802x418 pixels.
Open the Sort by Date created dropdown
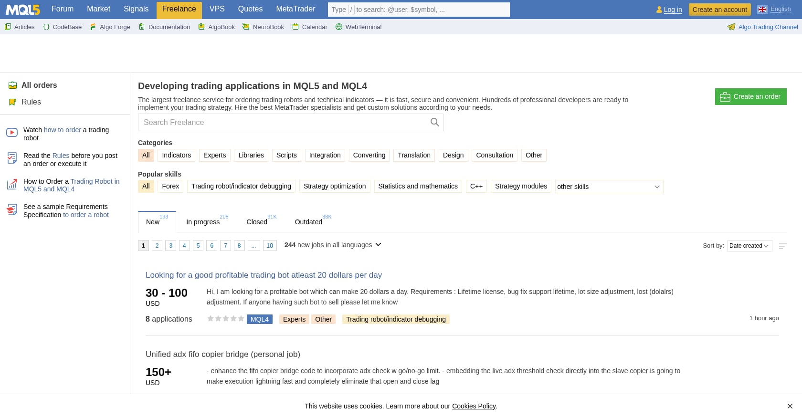tap(749, 246)
